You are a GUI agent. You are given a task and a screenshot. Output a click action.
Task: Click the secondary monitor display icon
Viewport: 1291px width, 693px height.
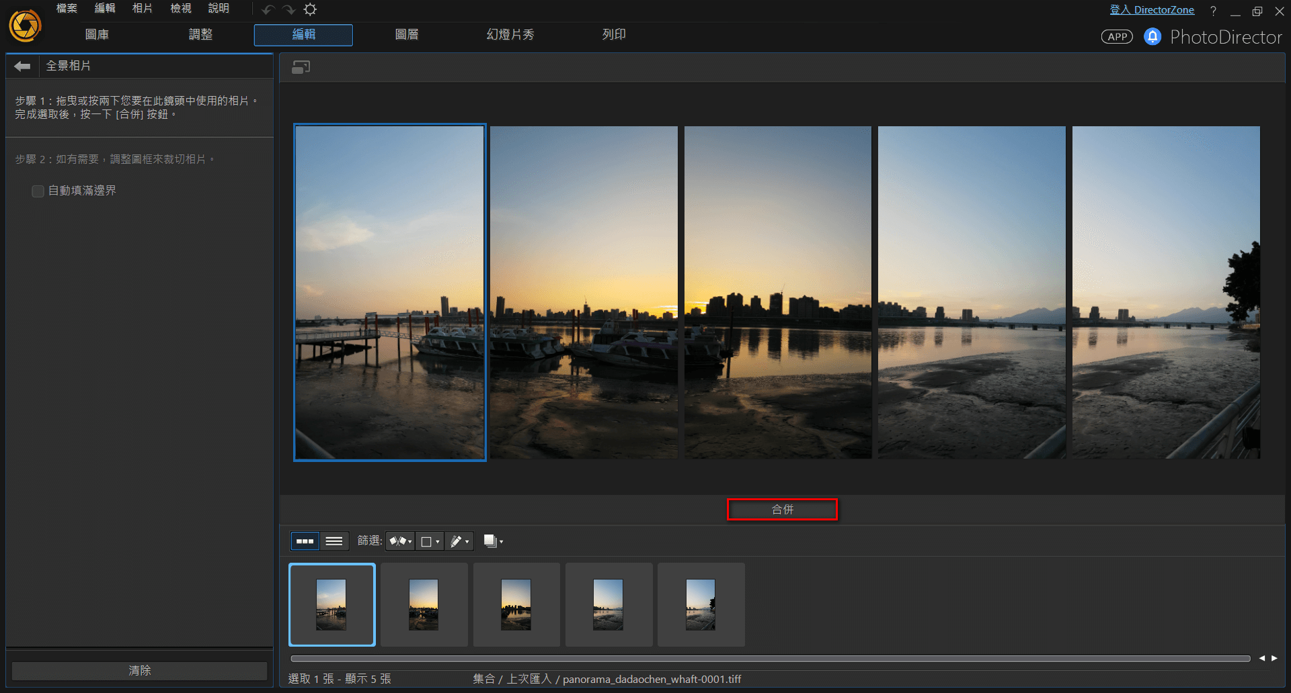pos(301,67)
